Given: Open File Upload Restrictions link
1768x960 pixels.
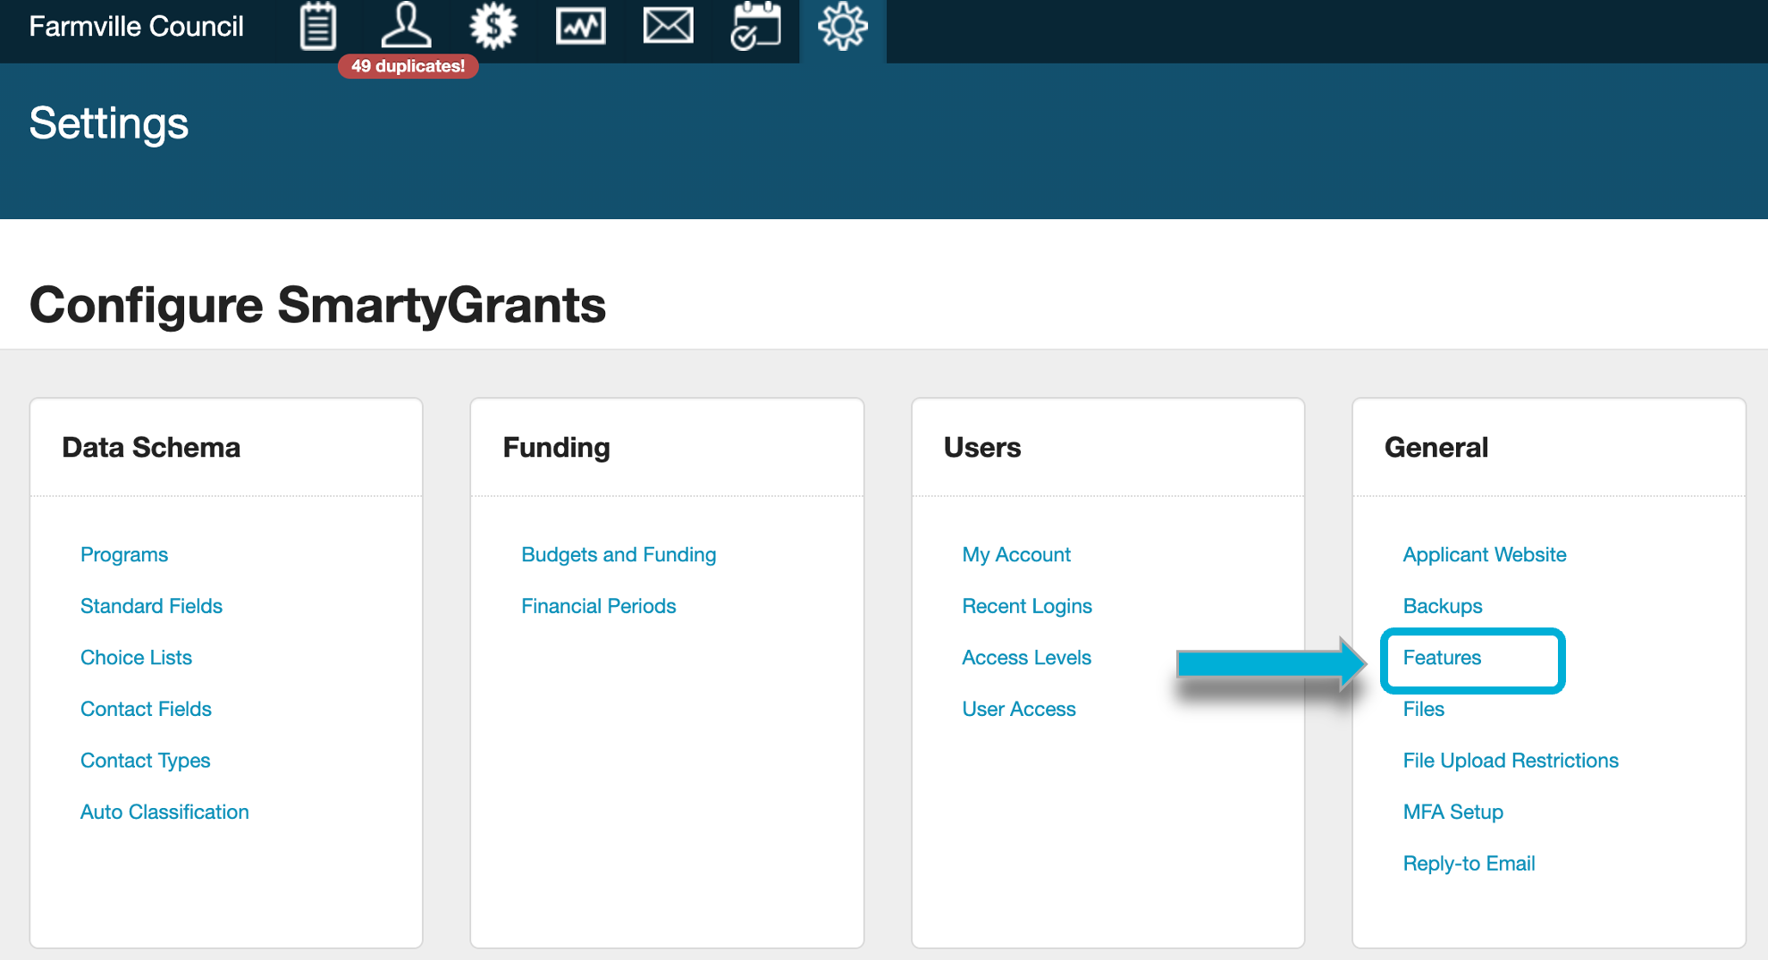Looking at the screenshot, I should point(1510,761).
